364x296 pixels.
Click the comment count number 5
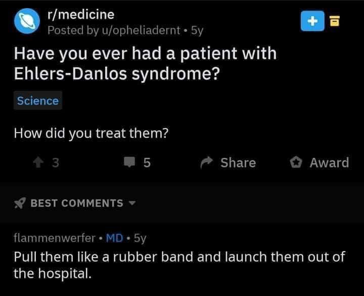pos(147,162)
